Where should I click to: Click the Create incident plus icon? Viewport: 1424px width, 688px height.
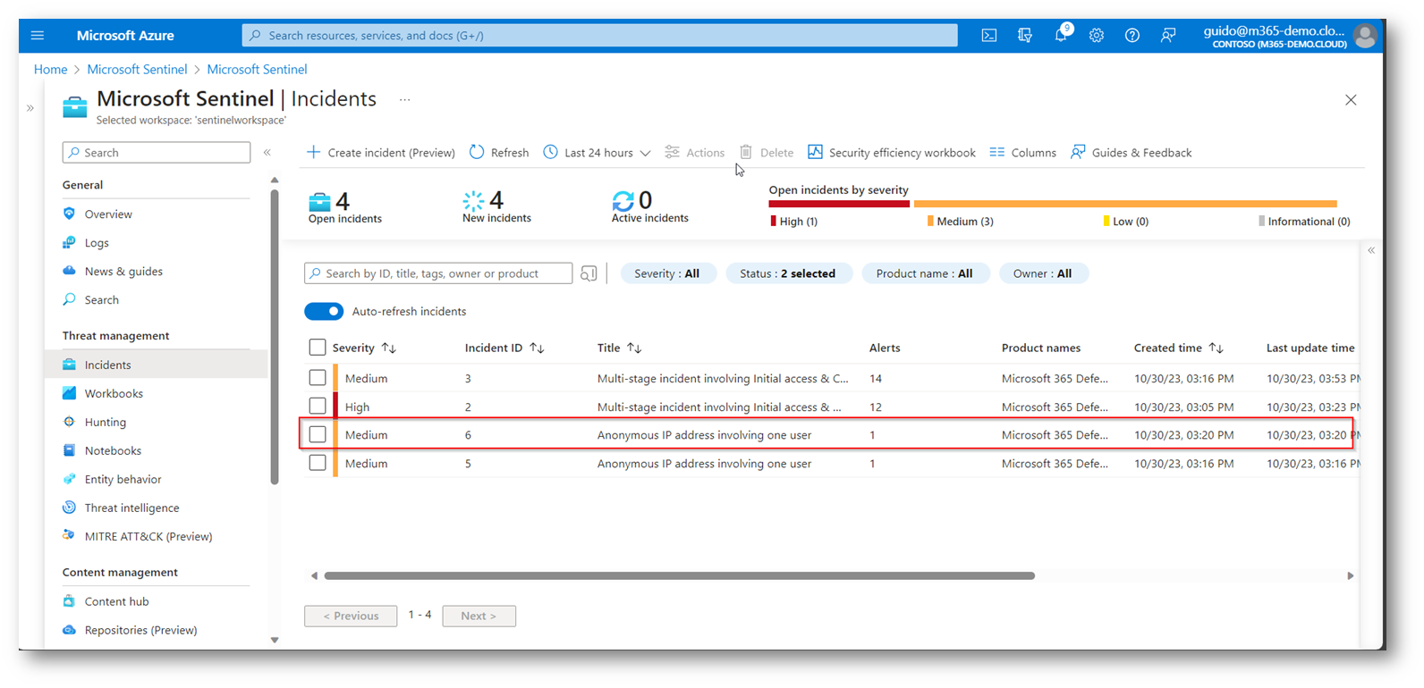pos(313,152)
